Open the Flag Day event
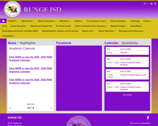The image size is (158, 126). [124, 52]
